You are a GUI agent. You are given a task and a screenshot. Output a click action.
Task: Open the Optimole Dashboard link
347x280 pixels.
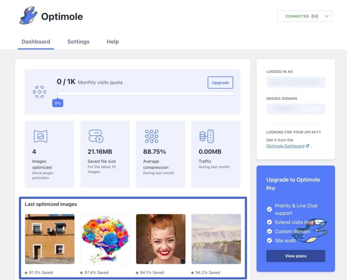285,146
